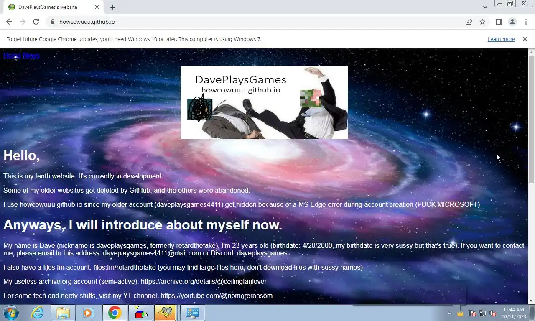Open Chrome side panel
Image resolution: width=535 pixels, height=321 pixels.
point(499,22)
